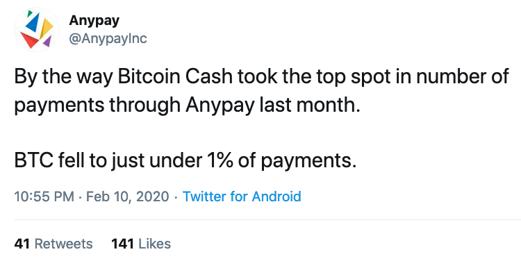Click the purple triangle in Anypay logo
This screenshot has width=521, height=261.
click(x=47, y=41)
